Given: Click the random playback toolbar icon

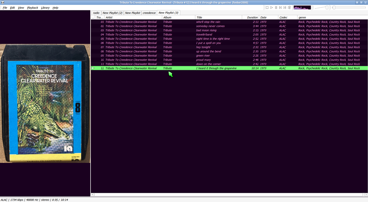Looking at the screenshot, I should [x=289, y=8].
